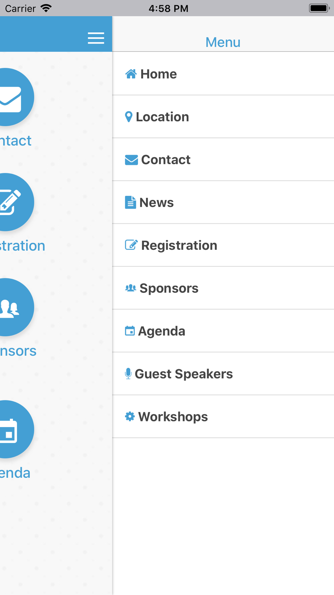Open the Registration menu label

(x=179, y=245)
